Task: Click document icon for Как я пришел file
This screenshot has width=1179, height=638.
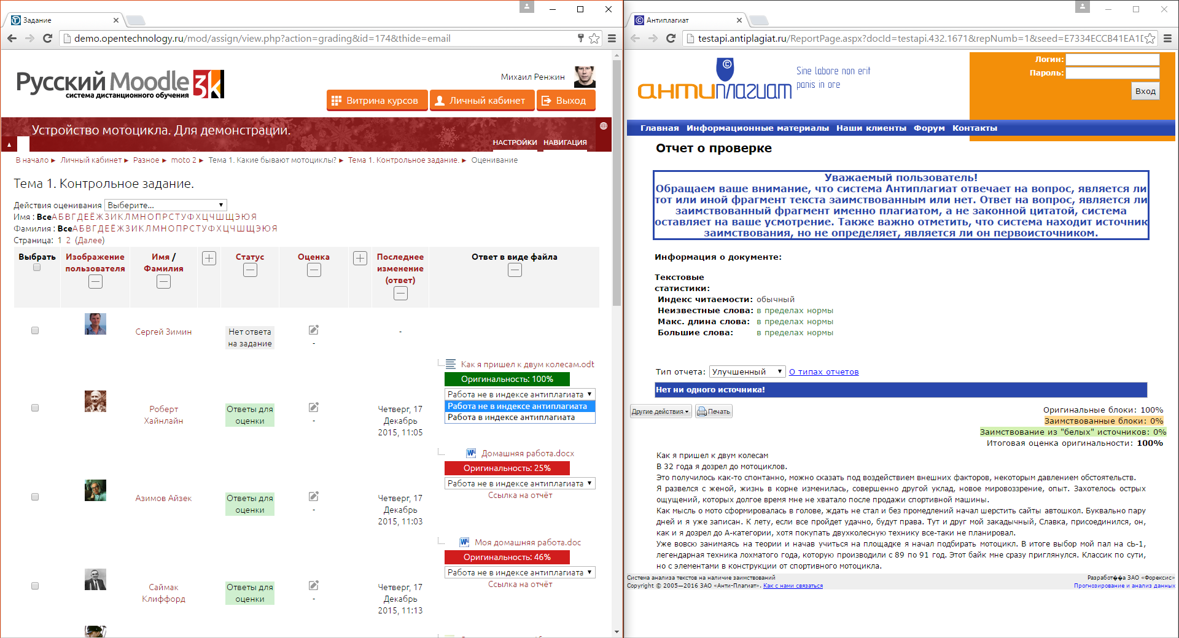Action: point(451,364)
